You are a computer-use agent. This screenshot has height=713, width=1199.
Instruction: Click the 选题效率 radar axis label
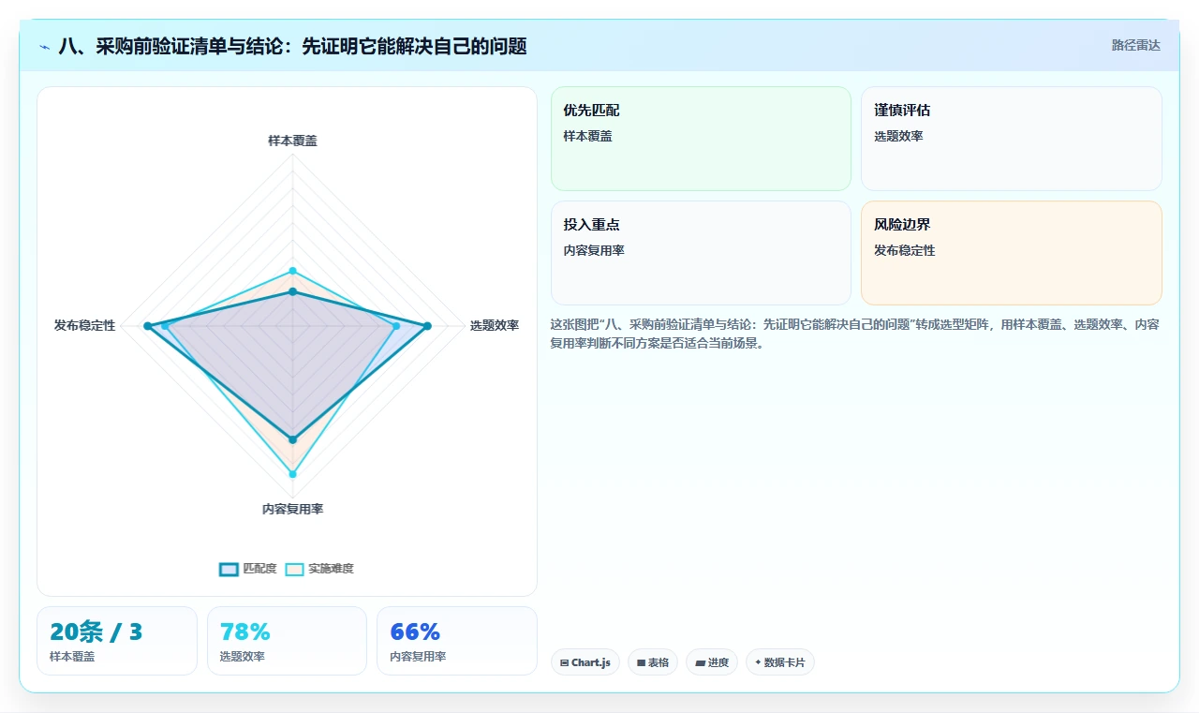click(x=495, y=325)
